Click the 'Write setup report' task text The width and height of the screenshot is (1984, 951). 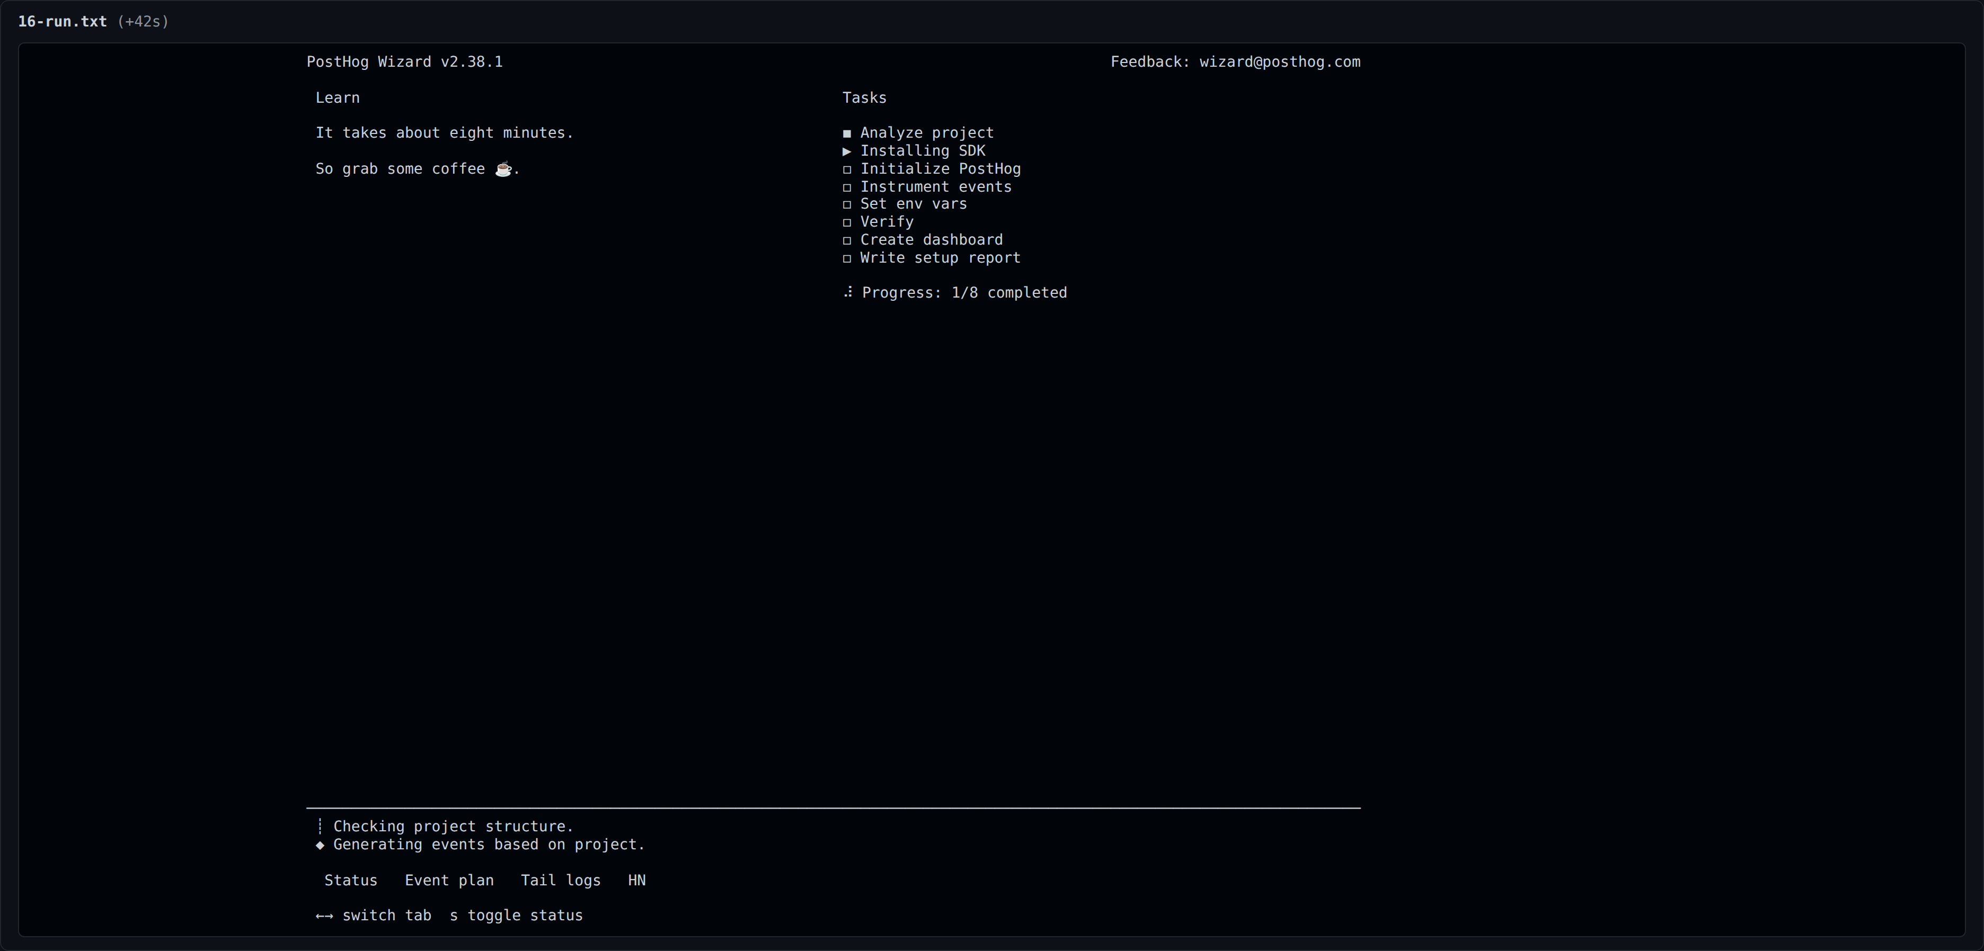click(941, 258)
